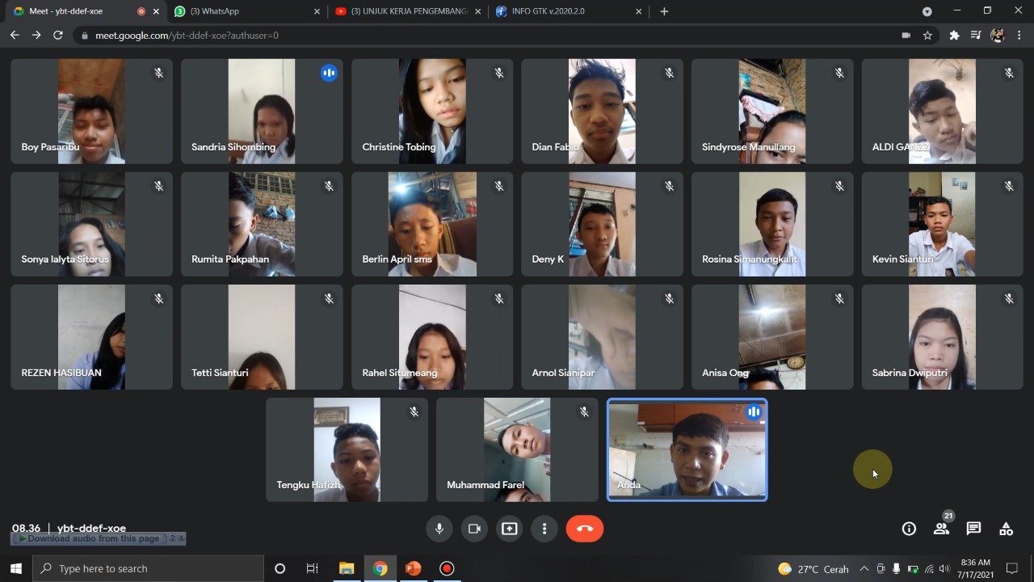This screenshot has height=582, width=1034.
Task: Reload the Meet page
Action: [x=57, y=36]
